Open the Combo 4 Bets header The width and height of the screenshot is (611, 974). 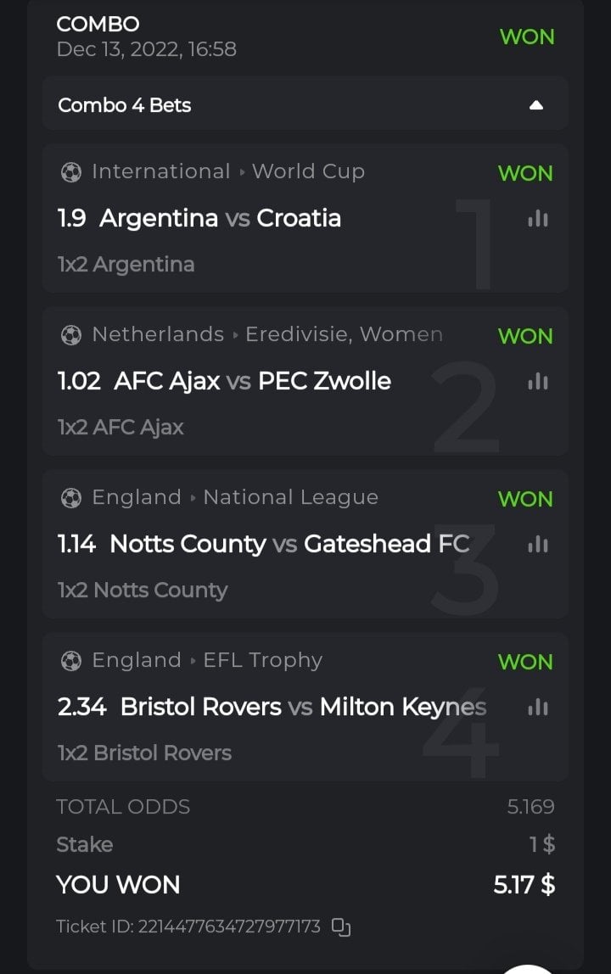coord(125,105)
